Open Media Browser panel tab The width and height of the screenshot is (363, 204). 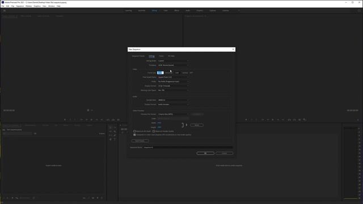point(30,125)
